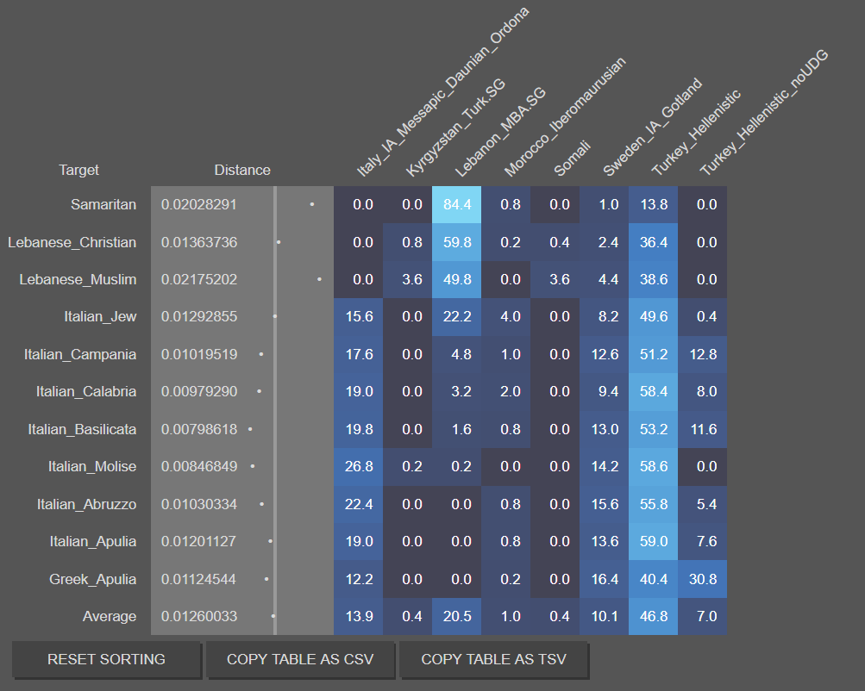
Task: Click Italian_Calabria distance 0.00979290
Action: pyautogui.click(x=198, y=392)
